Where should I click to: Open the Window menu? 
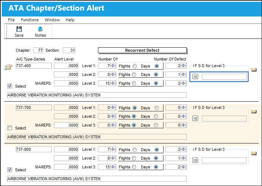[x=52, y=20]
